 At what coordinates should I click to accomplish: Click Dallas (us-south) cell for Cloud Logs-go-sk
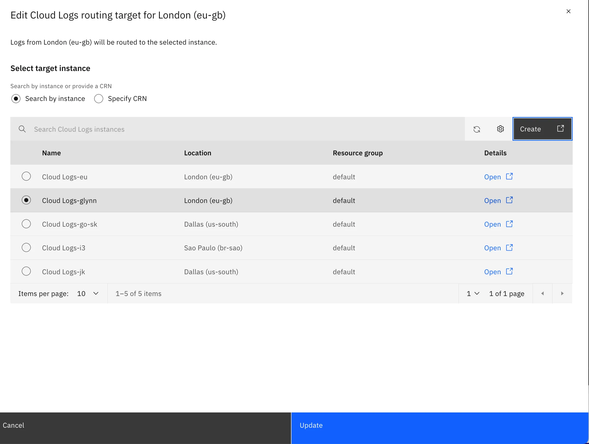pos(211,224)
